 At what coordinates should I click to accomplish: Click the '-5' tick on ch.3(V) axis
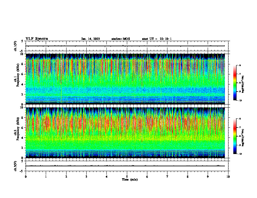(22, 171)
